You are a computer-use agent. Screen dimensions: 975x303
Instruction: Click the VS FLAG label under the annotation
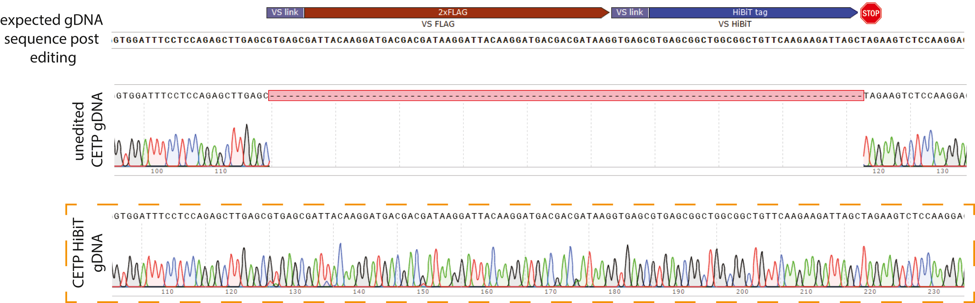coord(438,24)
